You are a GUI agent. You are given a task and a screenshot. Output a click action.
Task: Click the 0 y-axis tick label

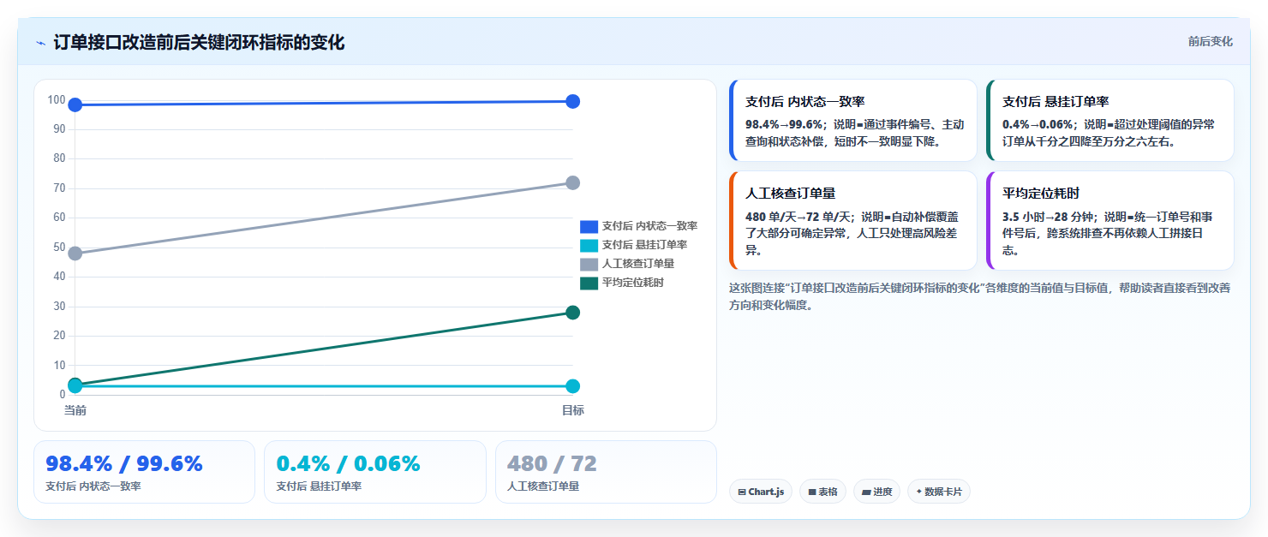[63, 394]
